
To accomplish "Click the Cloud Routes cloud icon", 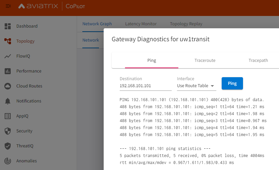I will click(8, 86).
